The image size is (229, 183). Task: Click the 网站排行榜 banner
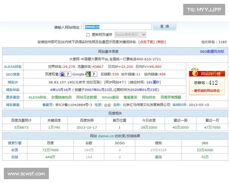click(207, 74)
